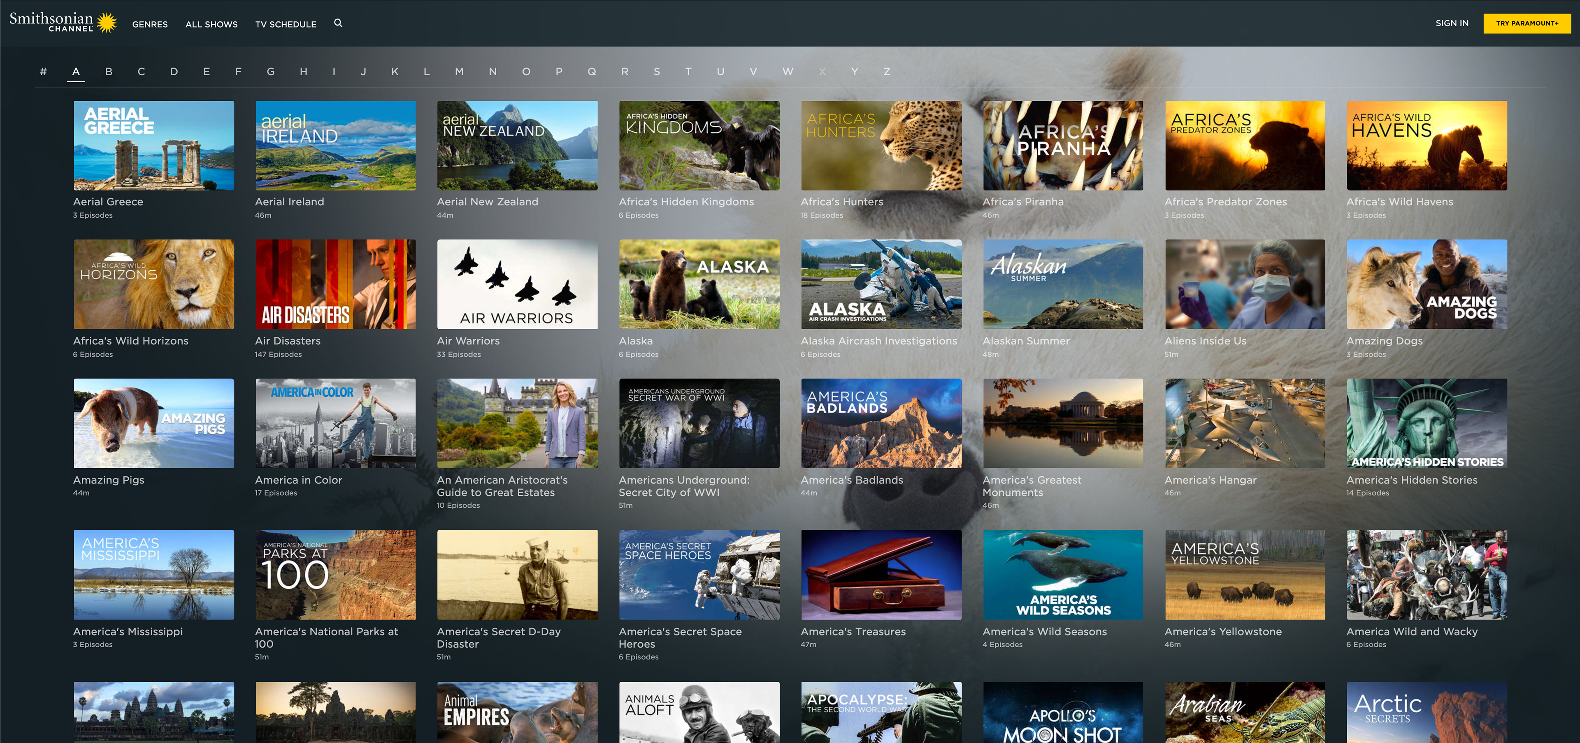Click America's Secret Space Heroes title

coord(680,638)
